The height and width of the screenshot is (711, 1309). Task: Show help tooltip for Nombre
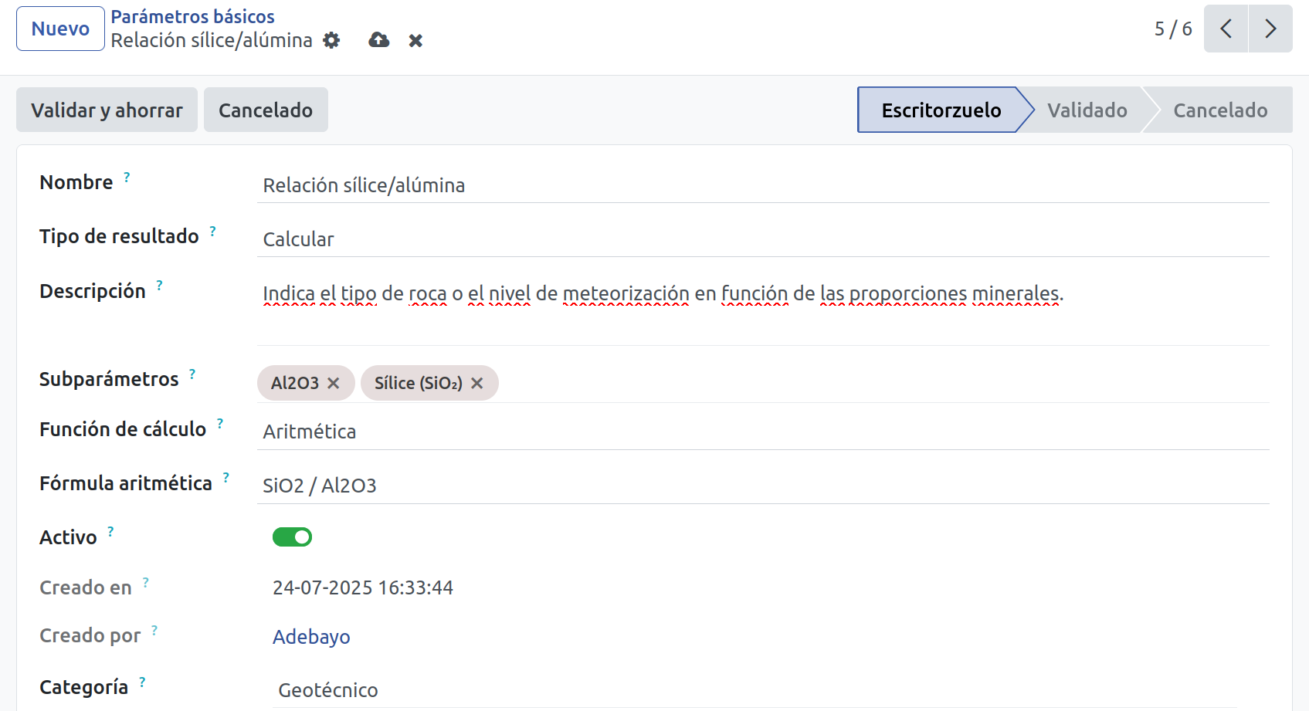tap(127, 178)
